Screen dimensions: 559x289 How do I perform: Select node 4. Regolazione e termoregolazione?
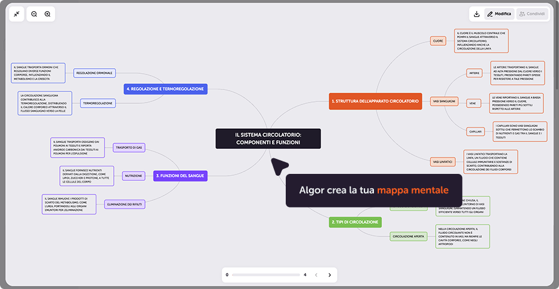pyautogui.click(x=166, y=89)
